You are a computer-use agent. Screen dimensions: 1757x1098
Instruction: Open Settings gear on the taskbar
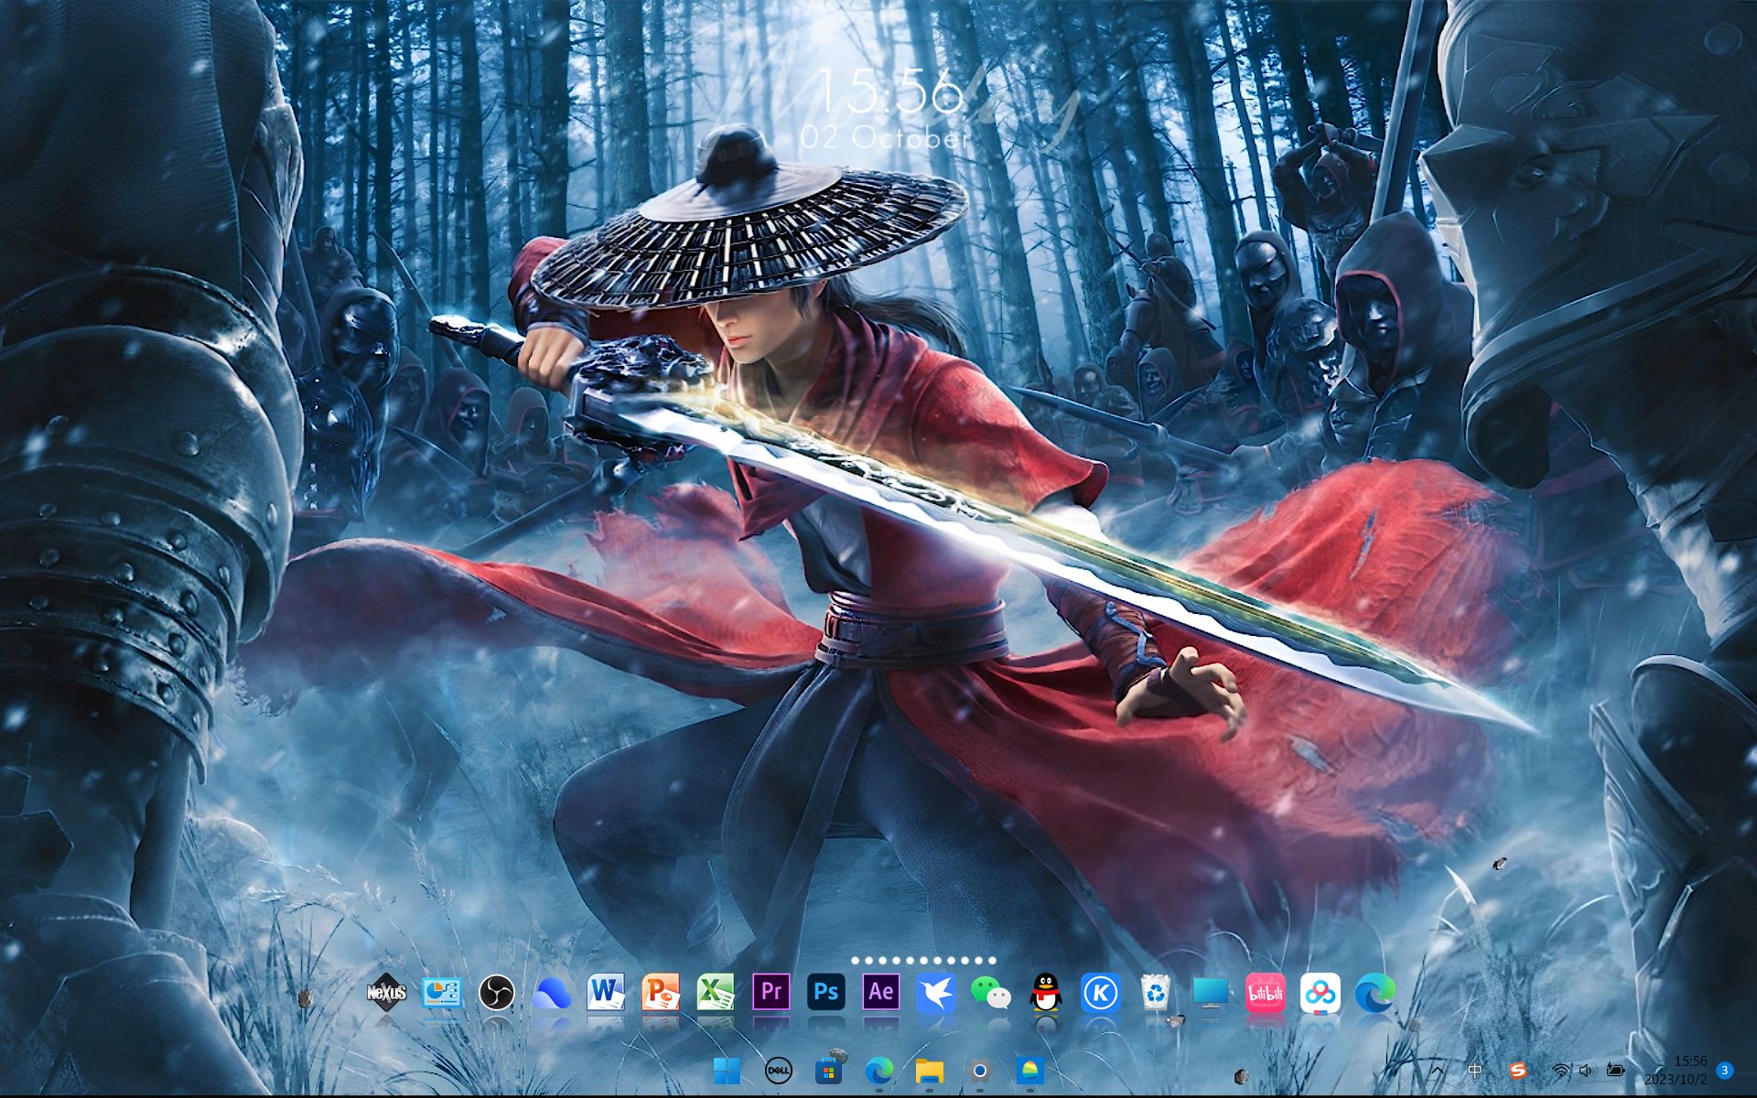(x=980, y=1070)
